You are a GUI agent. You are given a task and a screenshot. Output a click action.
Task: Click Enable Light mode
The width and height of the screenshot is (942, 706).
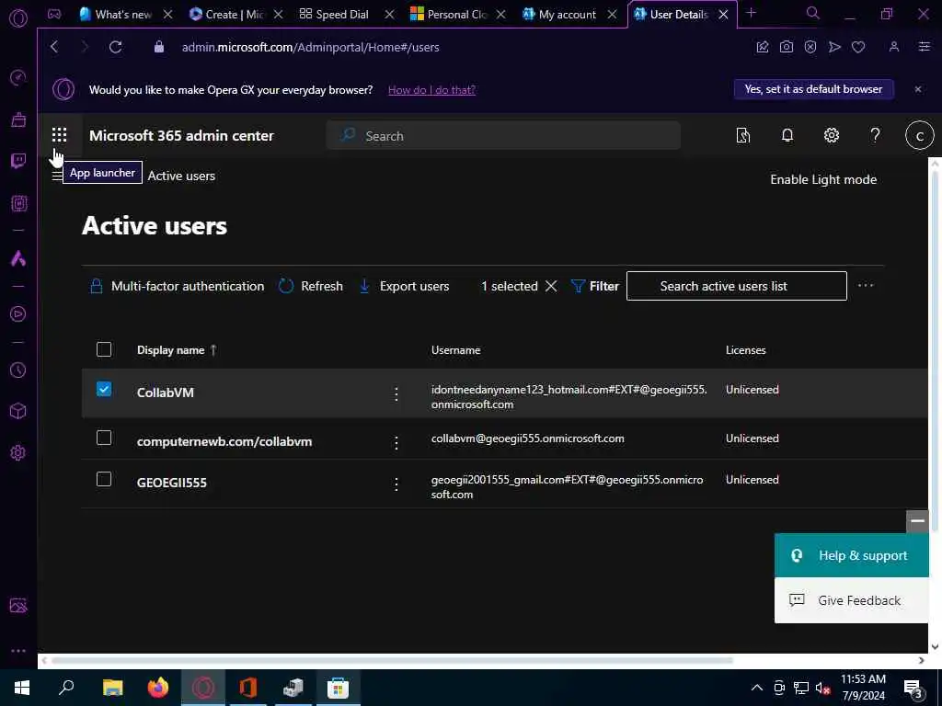pos(823,179)
